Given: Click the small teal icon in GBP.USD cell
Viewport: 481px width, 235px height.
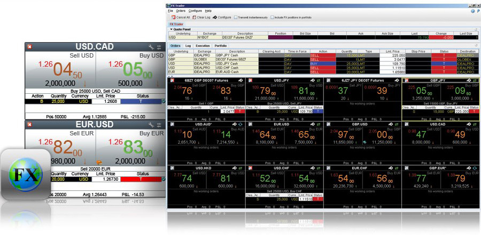Looking at the screenshot, I should coord(364,142).
